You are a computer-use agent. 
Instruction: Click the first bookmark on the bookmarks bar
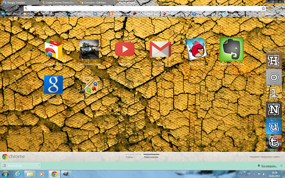coord(11,14)
